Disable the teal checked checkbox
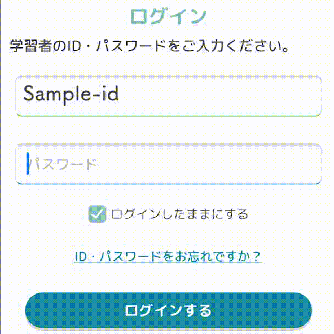This screenshot has height=334, width=334. click(x=97, y=214)
